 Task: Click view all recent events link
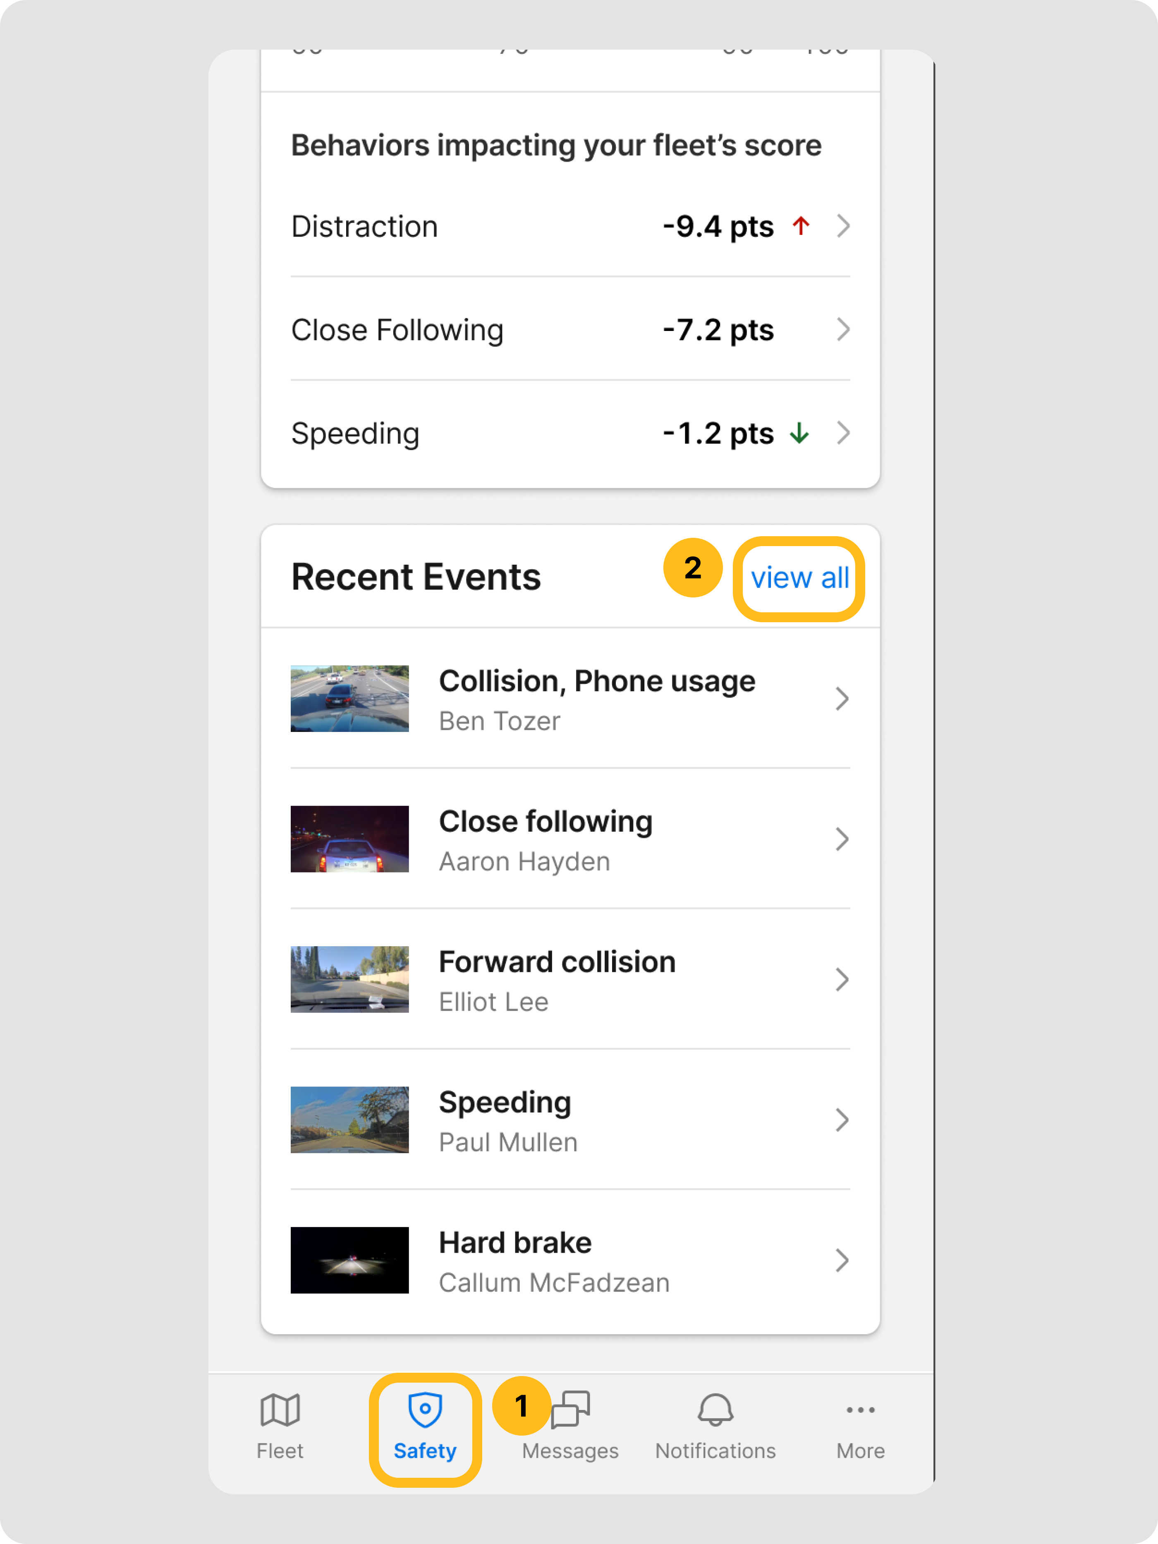click(799, 578)
